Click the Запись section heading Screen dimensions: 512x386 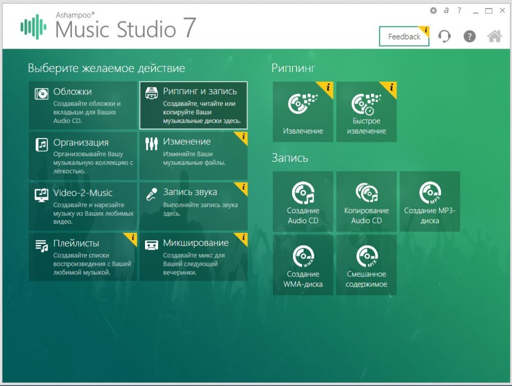(x=289, y=158)
